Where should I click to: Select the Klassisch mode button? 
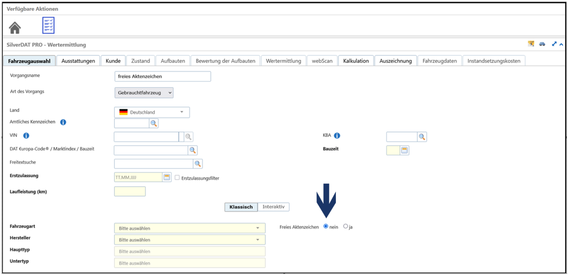[x=241, y=207]
